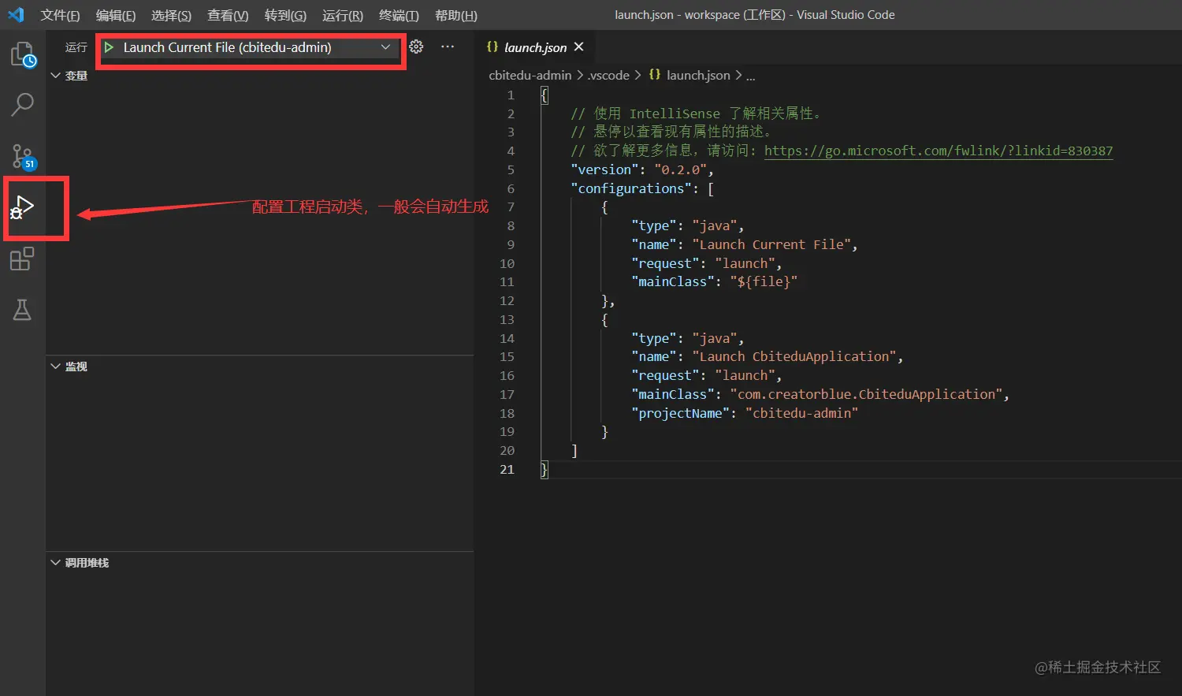Open the 运行 menu
Image resolution: width=1182 pixels, height=696 pixels.
(x=341, y=14)
